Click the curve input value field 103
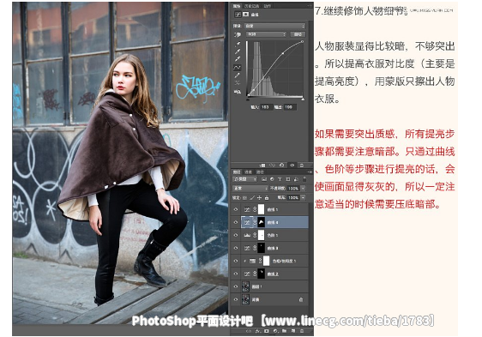482x337 pixels. click(x=266, y=107)
